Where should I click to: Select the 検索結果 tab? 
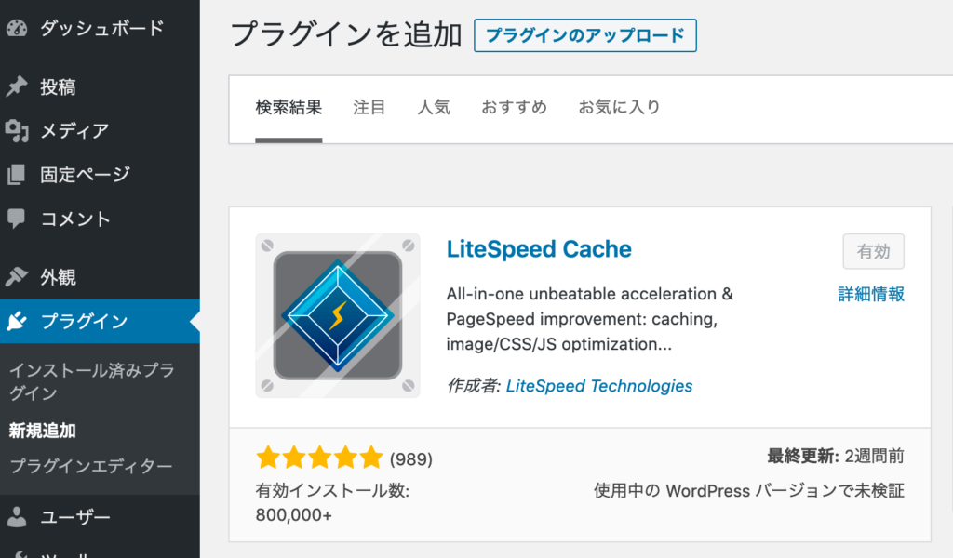(x=289, y=107)
